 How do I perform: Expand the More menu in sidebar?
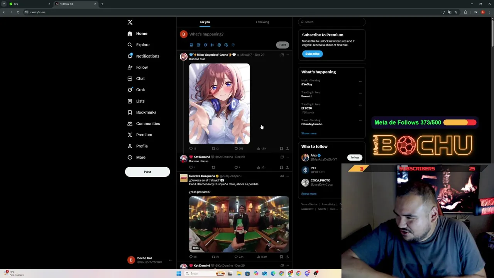point(136,157)
